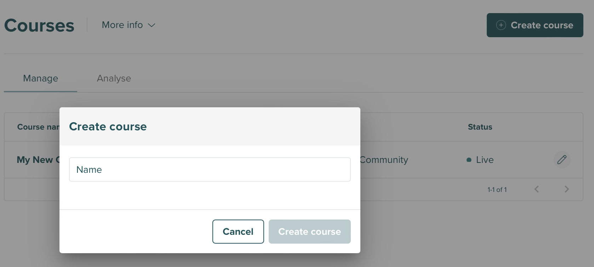The width and height of the screenshot is (594, 267).
Task: Click the Course name column header
Action: coord(38,127)
